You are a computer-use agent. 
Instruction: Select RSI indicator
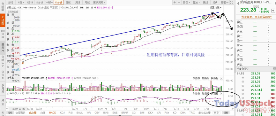[71, 113]
